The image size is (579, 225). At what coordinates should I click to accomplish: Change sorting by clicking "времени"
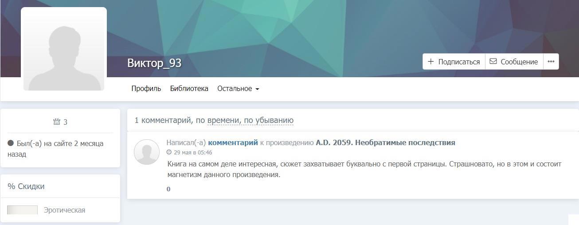pos(224,120)
